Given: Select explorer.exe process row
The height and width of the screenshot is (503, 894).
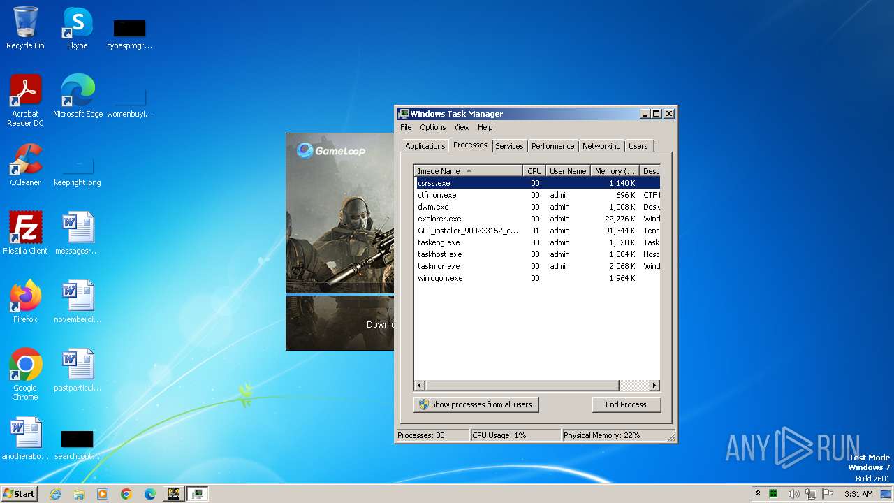Looking at the screenshot, I should (537, 219).
